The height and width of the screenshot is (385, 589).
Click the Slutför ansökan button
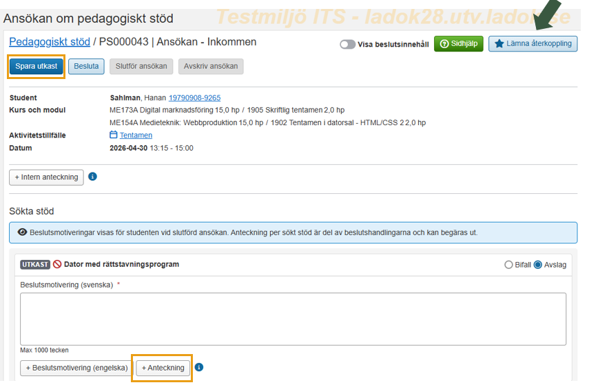click(x=141, y=67)
